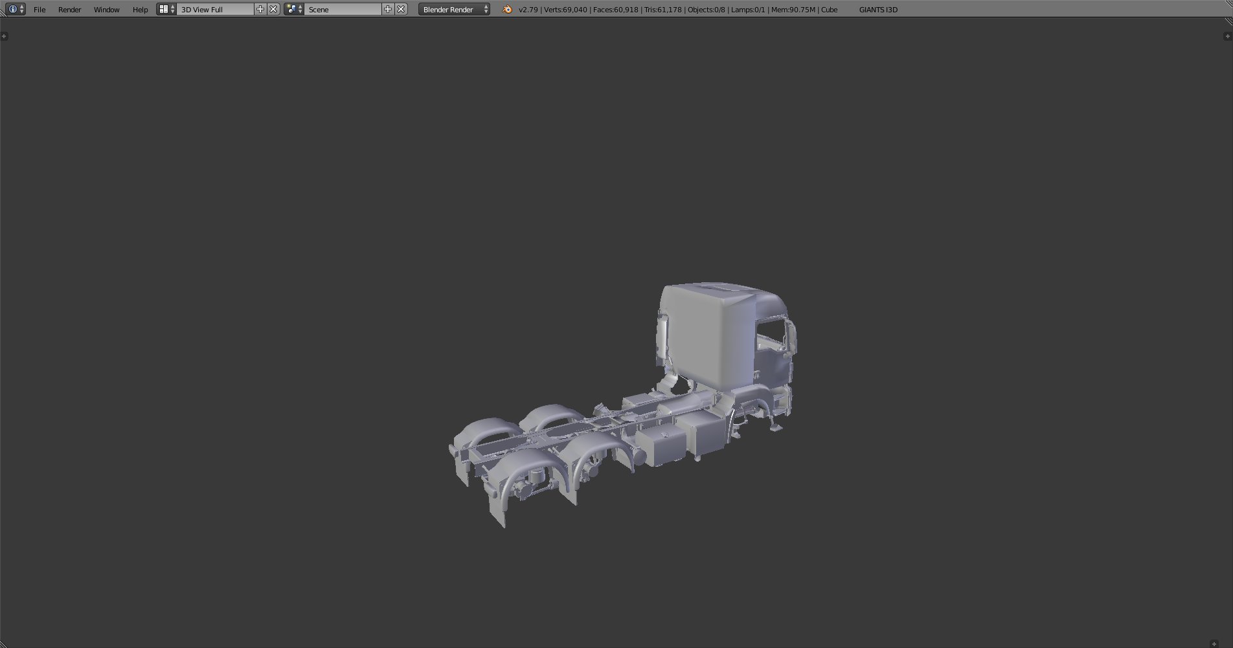The height and width of the screenshot is (648, 1233).
Task: Click the Blender logo icon
Action: click(x=507, y=9)
